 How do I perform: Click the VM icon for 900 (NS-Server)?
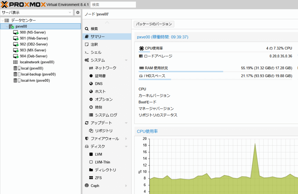point(16,33)
